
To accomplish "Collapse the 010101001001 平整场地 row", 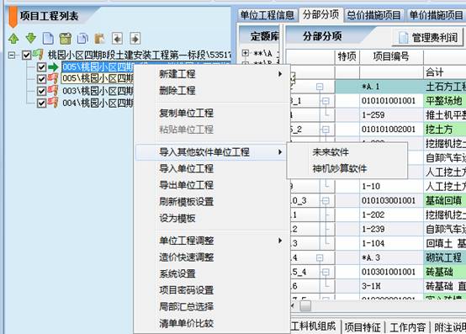I will [326, 101].
